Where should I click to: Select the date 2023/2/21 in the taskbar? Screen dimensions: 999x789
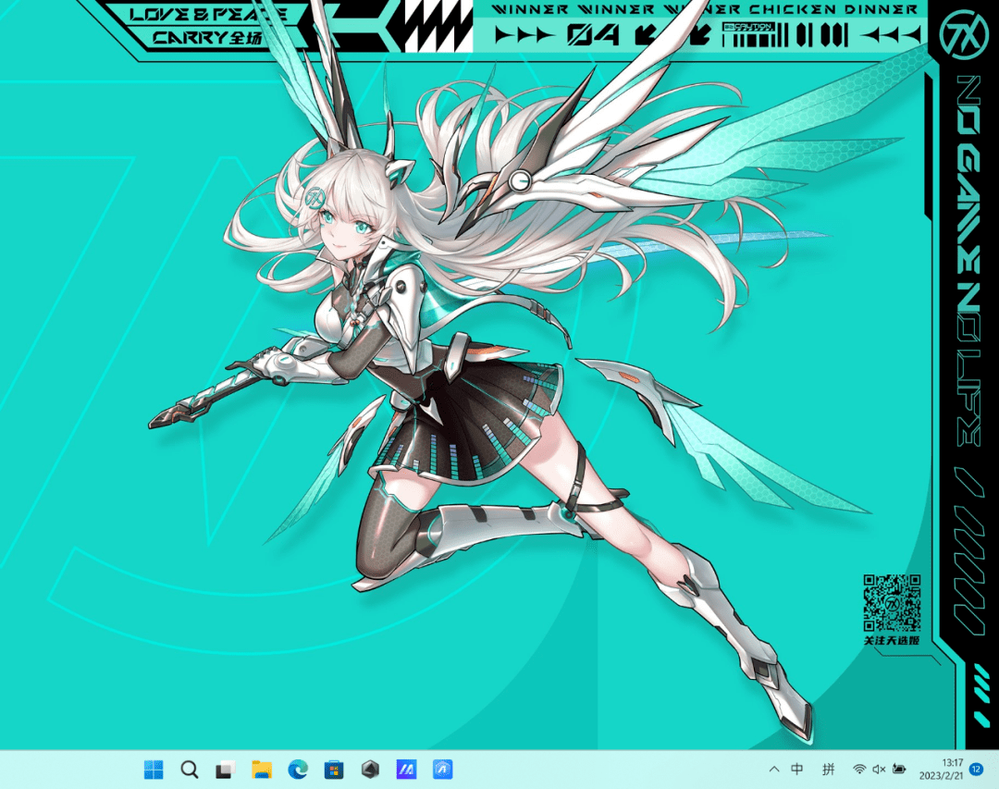click(940, 775)
